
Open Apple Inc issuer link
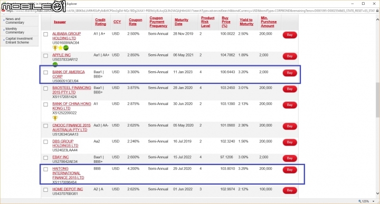(x=62, y=55)
